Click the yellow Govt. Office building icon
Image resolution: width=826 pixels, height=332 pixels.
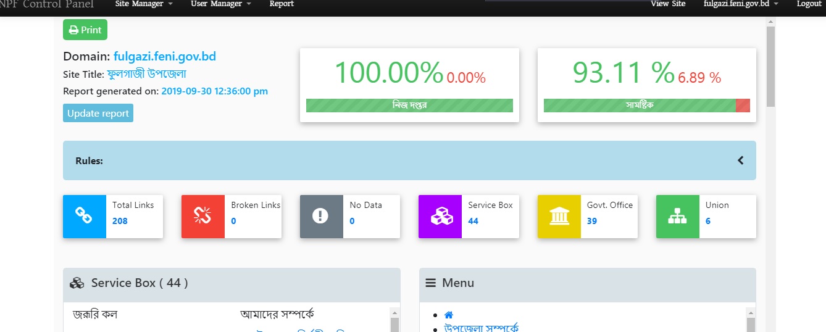[x=559, y=216]
